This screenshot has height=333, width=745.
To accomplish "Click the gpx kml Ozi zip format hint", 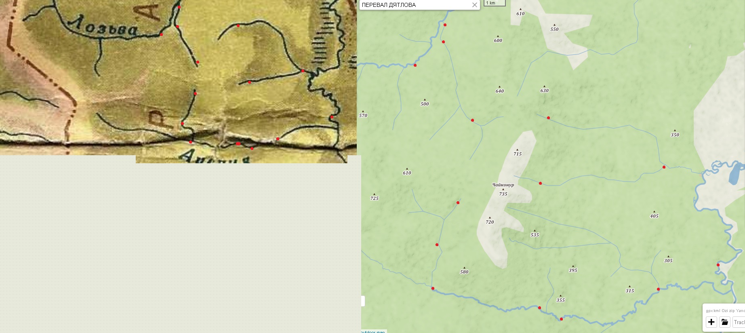I will [x=725, y=310].
